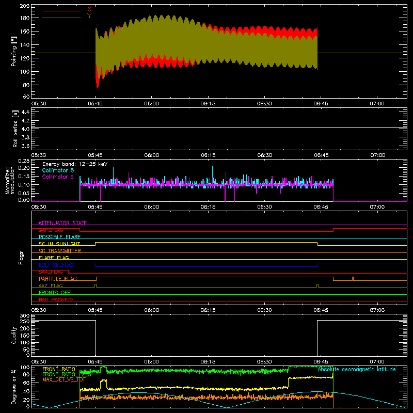Click the ECLIPSE_FLAG label
The height and width of the screenshot is (413, 413).
(56, 265)
